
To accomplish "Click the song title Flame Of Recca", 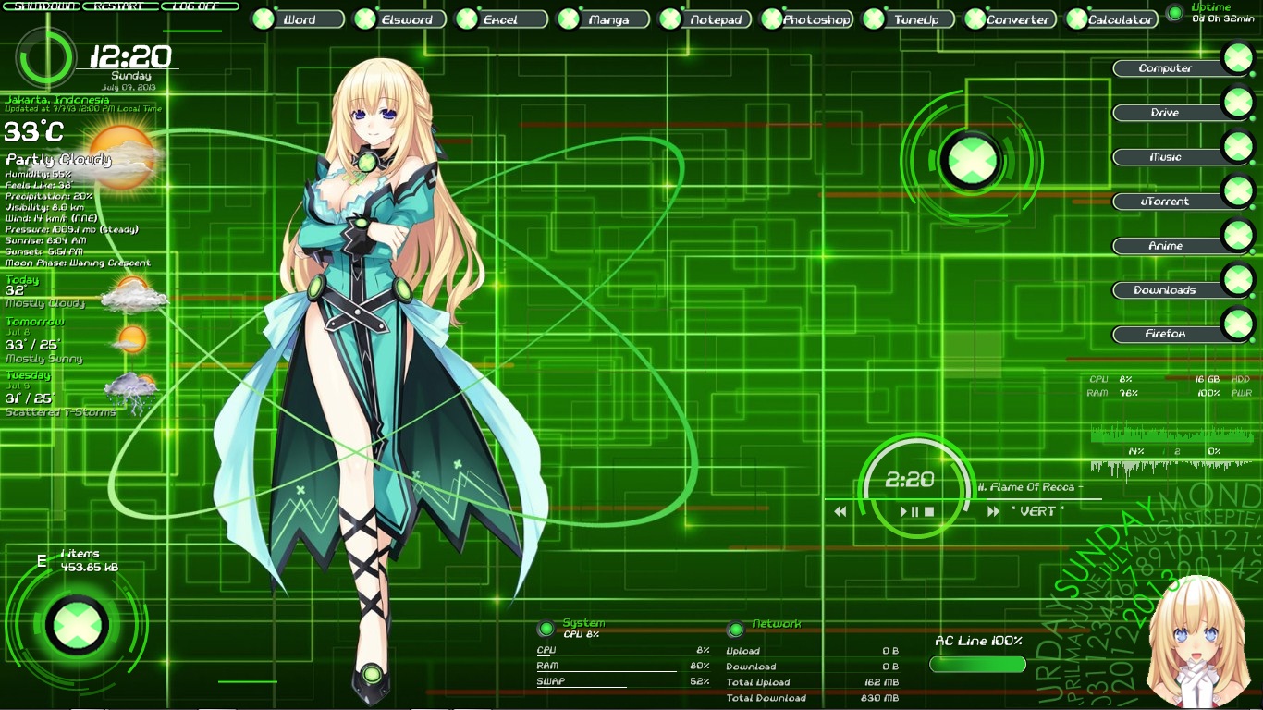I will point(1030,487).
